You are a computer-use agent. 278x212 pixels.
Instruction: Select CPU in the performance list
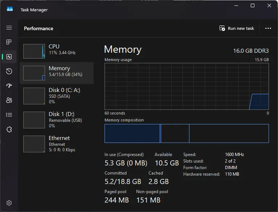[x=57, y=51]
